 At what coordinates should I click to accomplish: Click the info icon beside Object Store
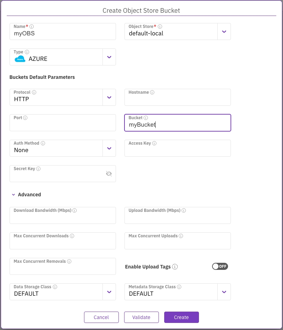tap(160, 27)
